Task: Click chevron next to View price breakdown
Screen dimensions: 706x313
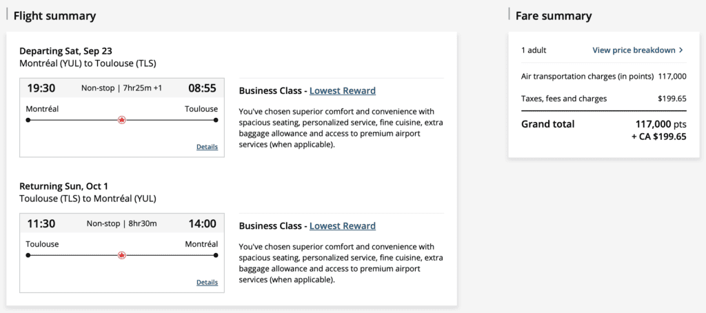Action: (x=681, y=50)
